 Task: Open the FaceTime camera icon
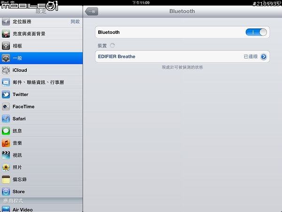(6, 106)
